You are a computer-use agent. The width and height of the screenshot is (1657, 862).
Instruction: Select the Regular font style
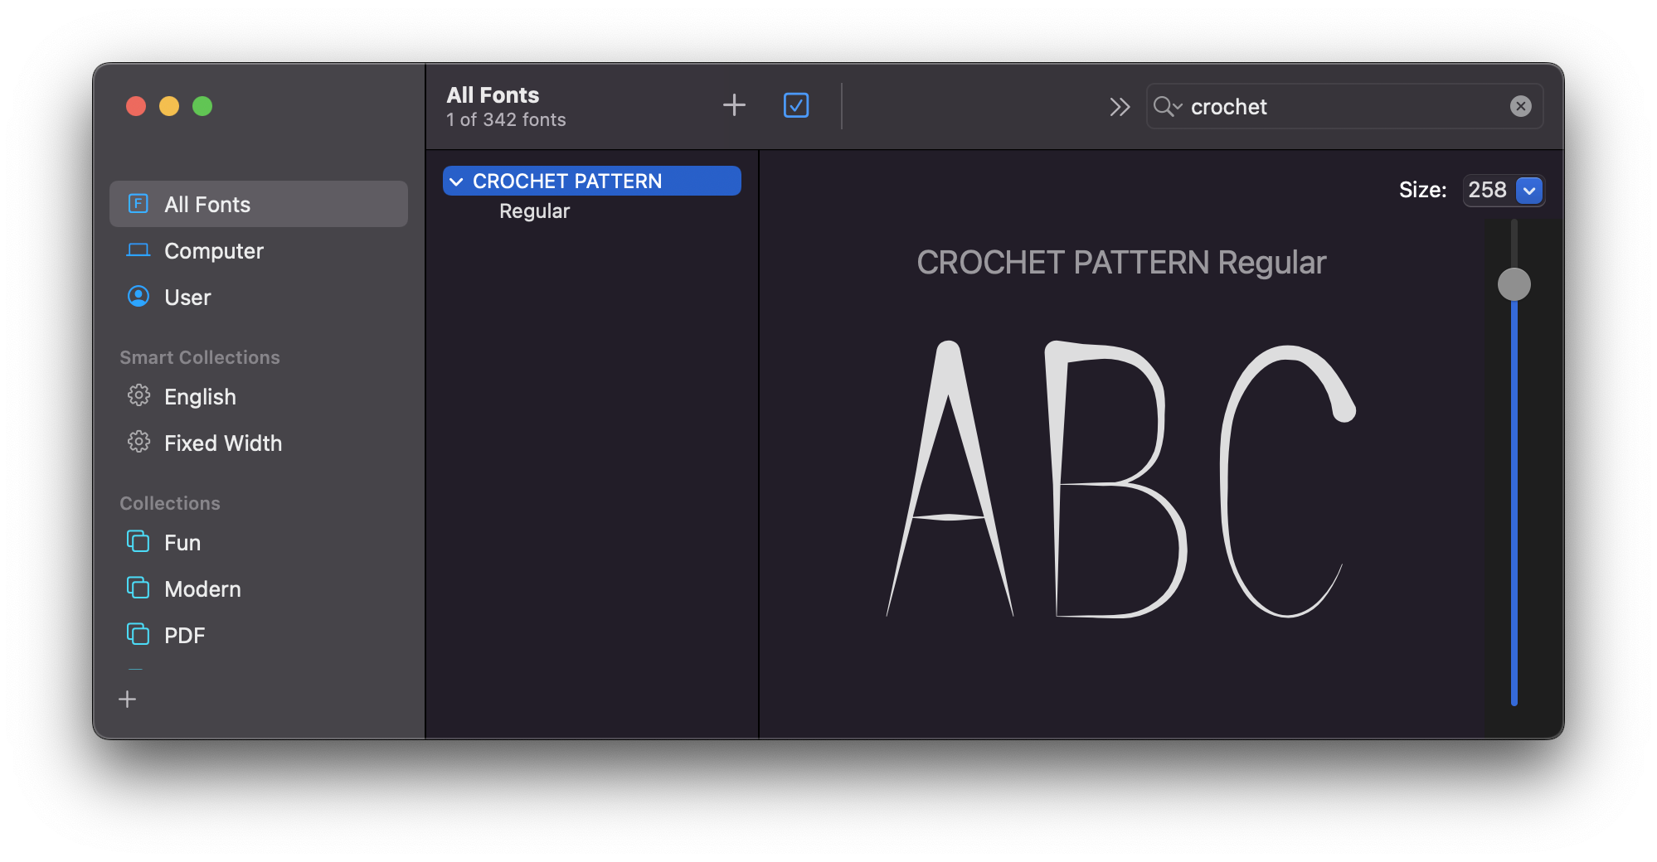pyautogui.click(x=534, y=211)
